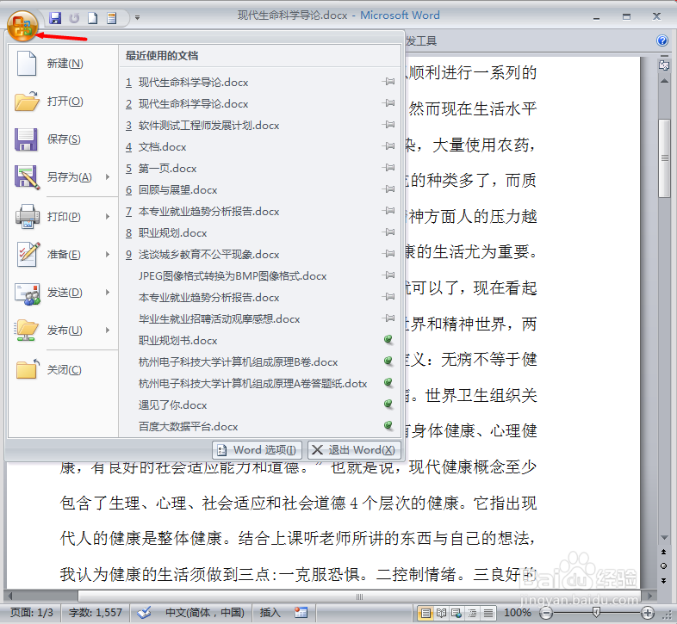Viewport: 677px width, 624px height.
Task: Expand the 准备(E) submenu arrow
Action: pyautogui.click(x=108, y=254)
